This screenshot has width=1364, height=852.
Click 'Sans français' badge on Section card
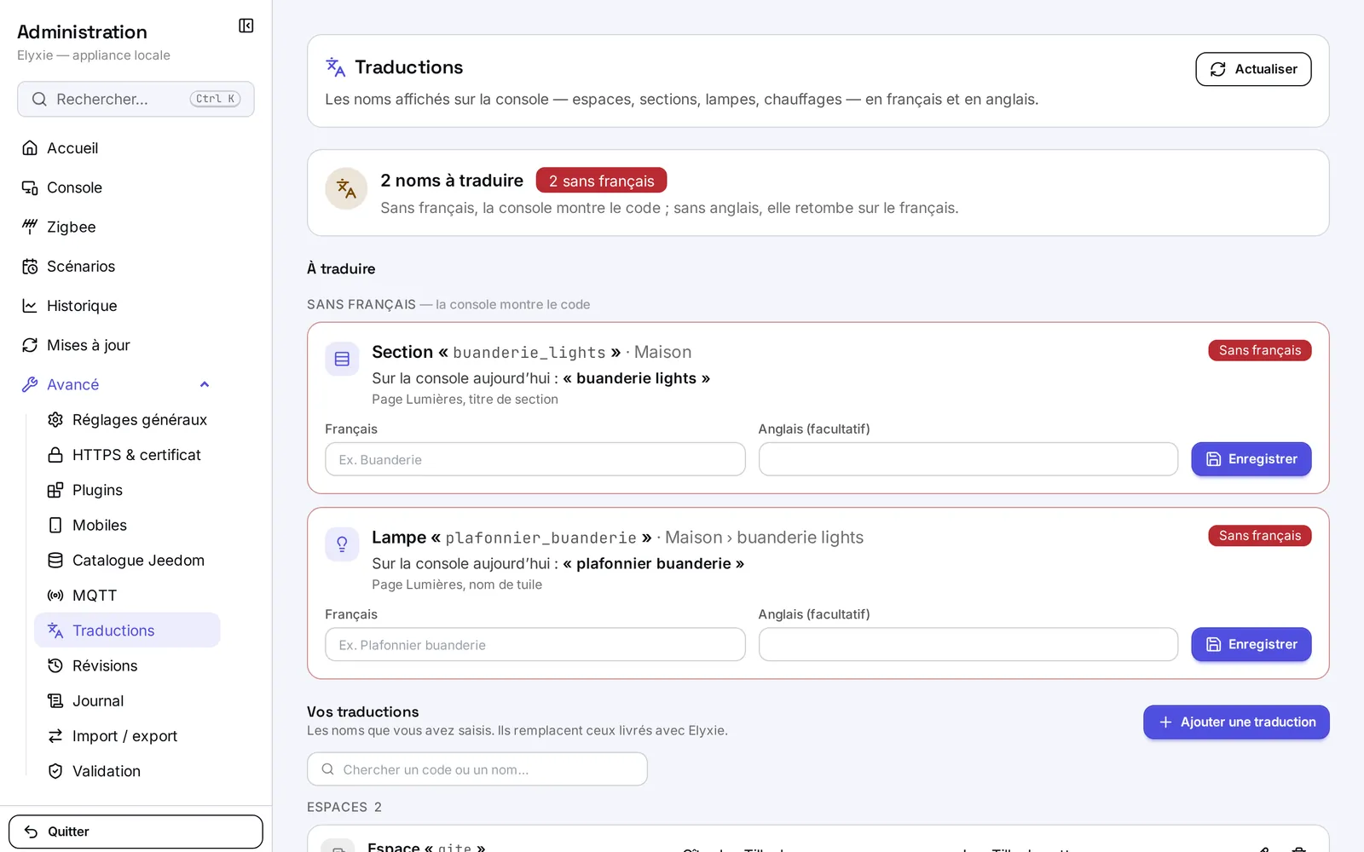coord(1259,350)
